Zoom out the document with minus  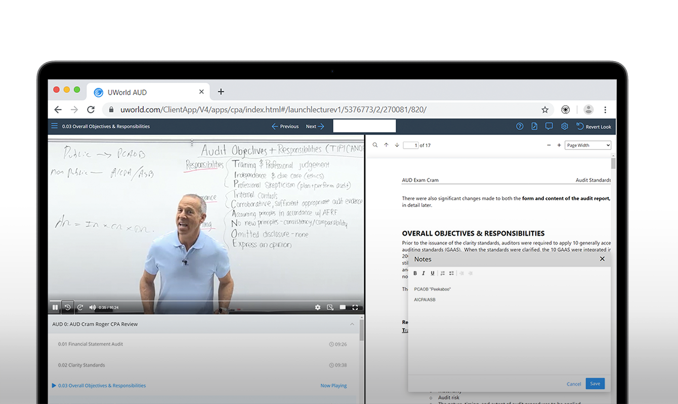pyautogui.click(x=549, y=145)
